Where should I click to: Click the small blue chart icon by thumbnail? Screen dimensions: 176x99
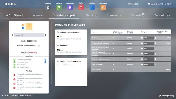tap(23, 28)
